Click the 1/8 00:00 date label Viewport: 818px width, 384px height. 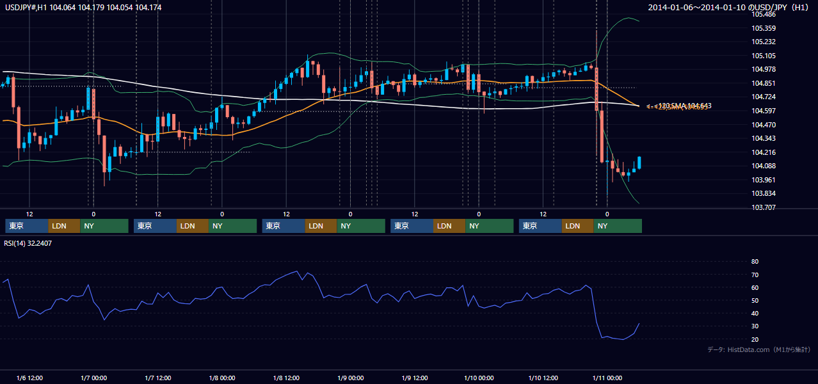(222, 378)
